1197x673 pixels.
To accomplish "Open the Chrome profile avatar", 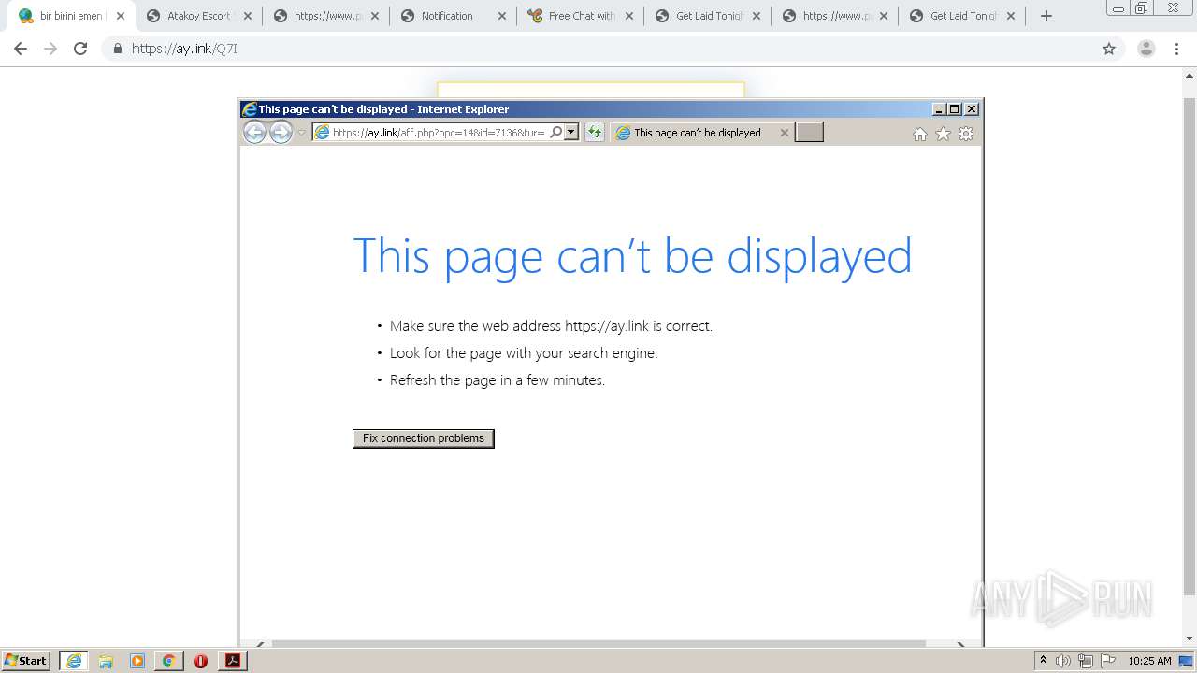I will point(1147,49).
